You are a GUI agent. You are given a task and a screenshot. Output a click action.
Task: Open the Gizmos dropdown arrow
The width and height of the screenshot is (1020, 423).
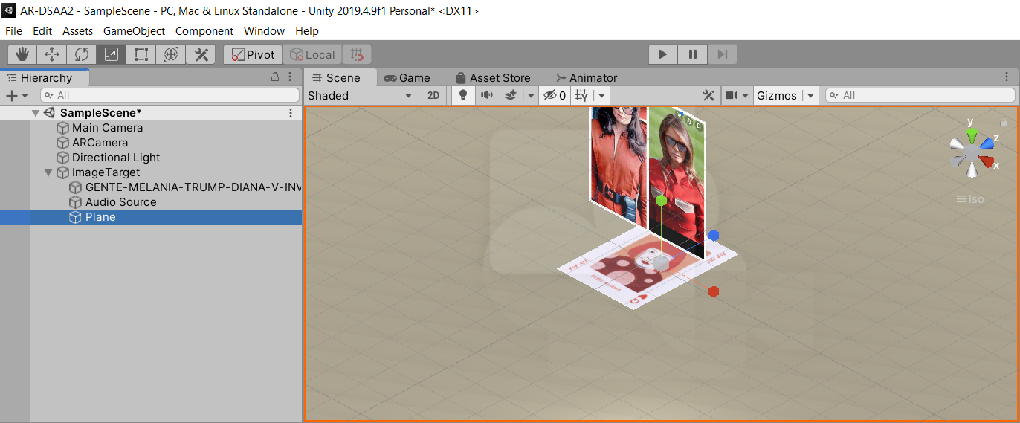810,95
